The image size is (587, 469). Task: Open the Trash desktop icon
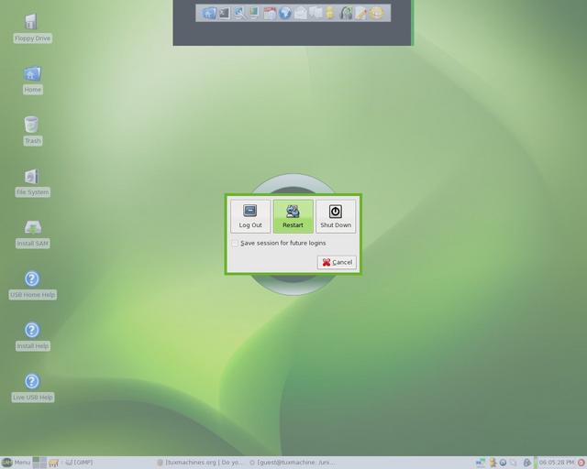pos(32,131)
